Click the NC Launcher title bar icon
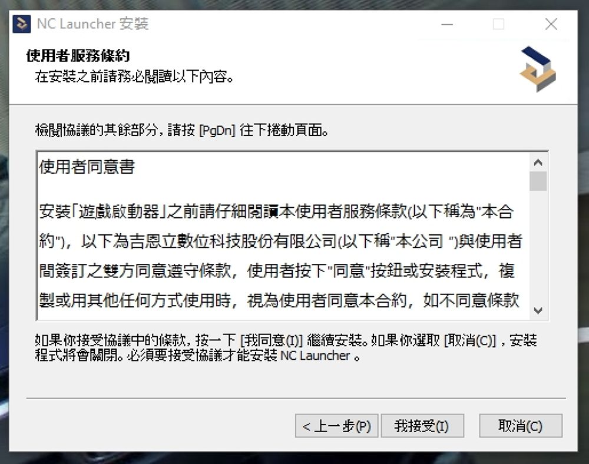 click(21, 24)
